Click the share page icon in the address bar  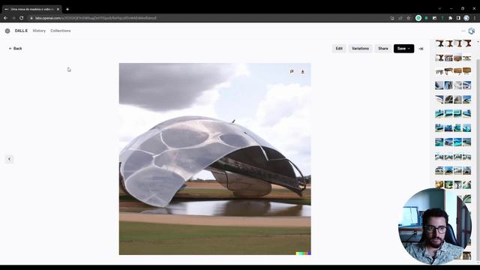pos(400,18)
